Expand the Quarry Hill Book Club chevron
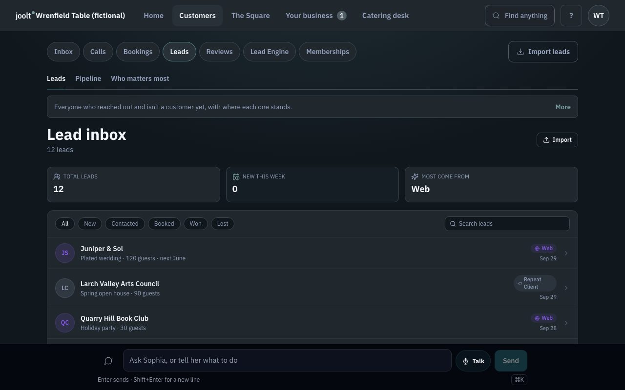The width and height of the screenshot is (625, 390). (566, 323)
